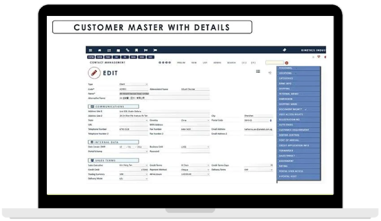Select Debtor Control in side menu
381x221 pixels.
click(x=299, y=135)
